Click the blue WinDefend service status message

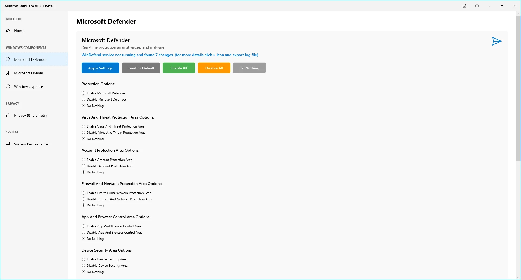click(x=170, y=55)
